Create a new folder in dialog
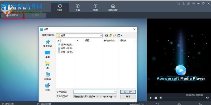The width and height of the screenshot is (211, 105). click(x=115, y=35)
